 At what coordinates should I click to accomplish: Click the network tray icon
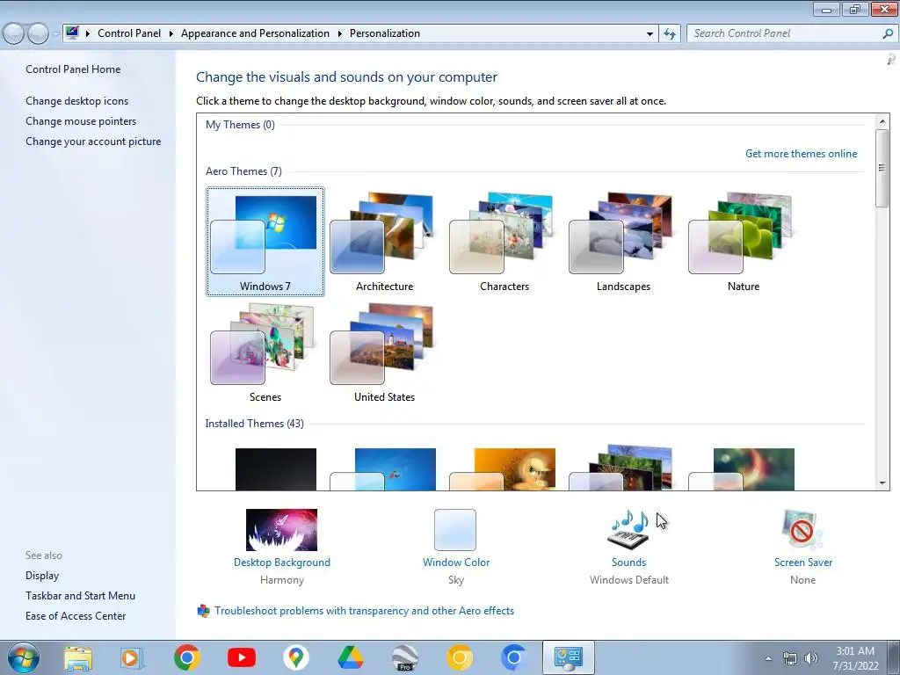pos(790,658)
